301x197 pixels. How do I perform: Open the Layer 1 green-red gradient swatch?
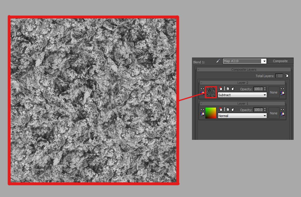pos(211,113)
